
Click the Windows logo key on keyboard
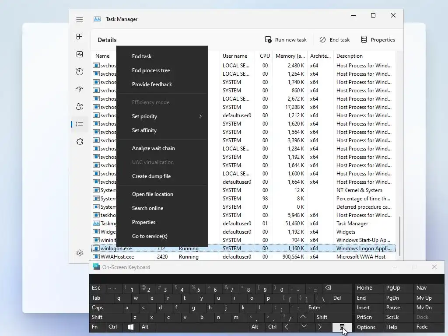130,327
